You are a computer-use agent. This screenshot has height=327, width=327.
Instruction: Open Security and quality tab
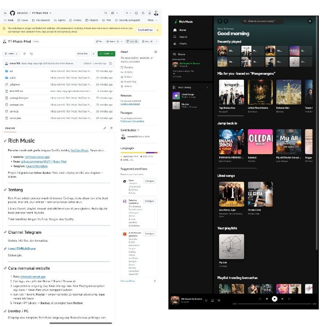click(x=128, y=20)
